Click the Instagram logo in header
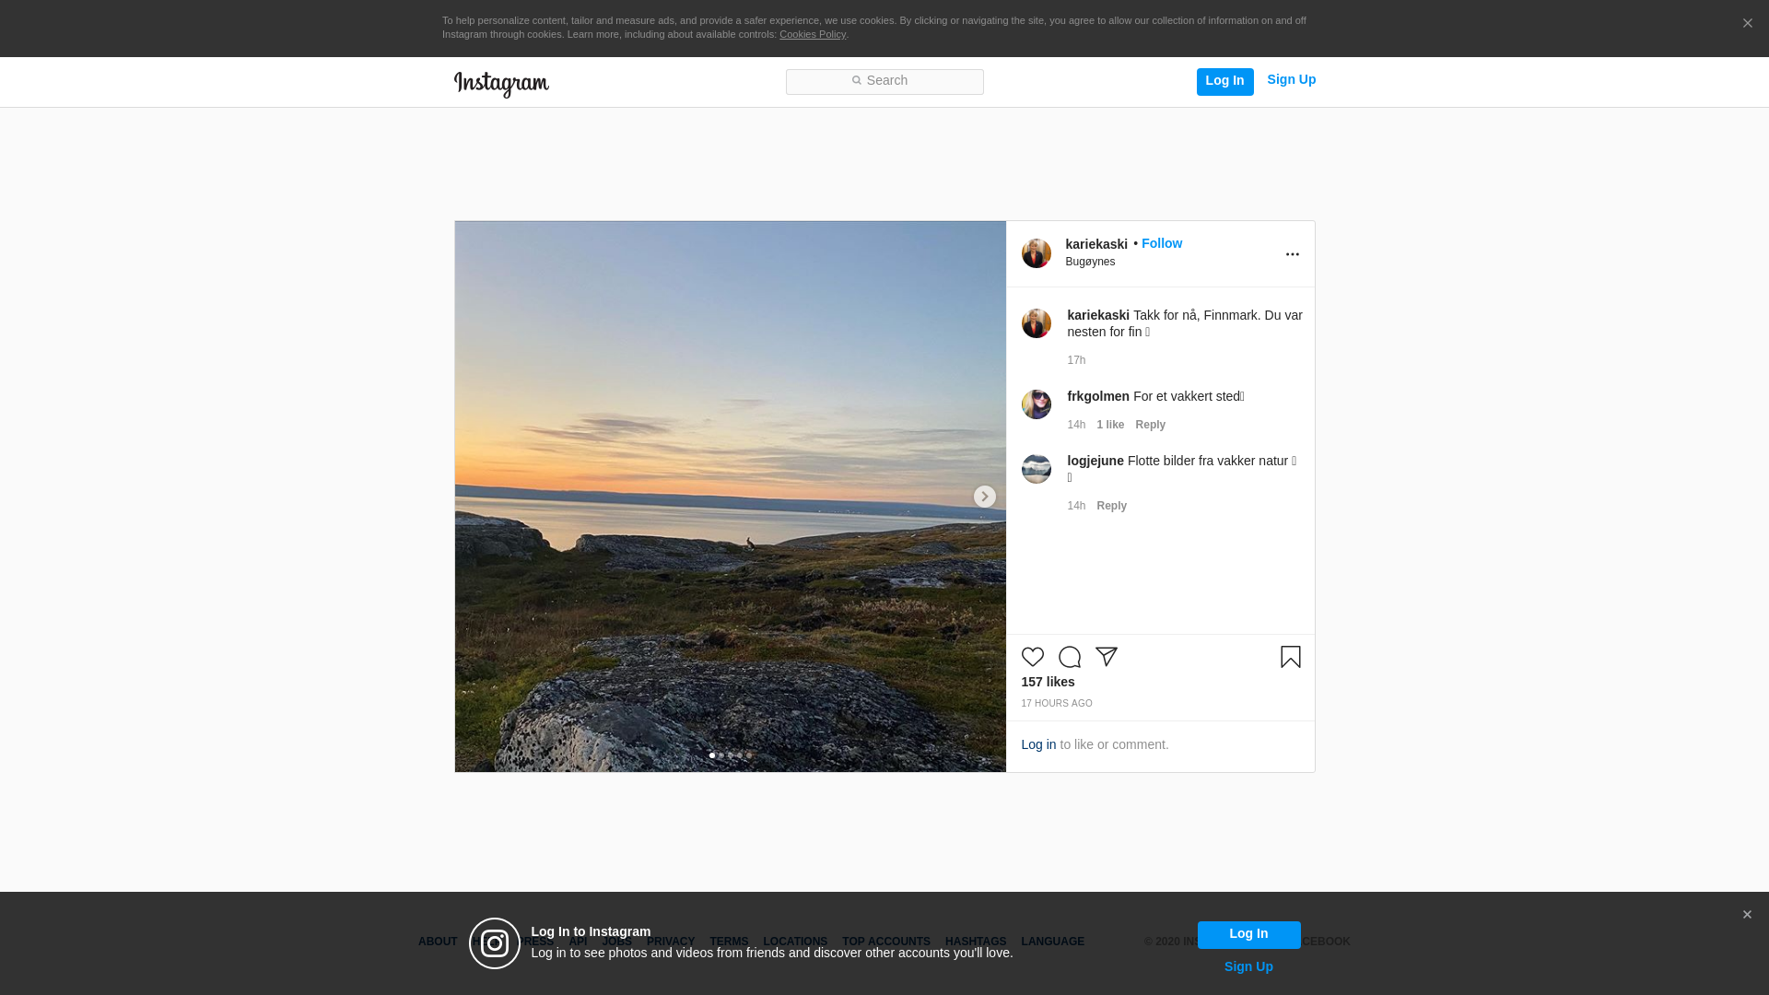The height and width of the screenshot is (995, 1769). [501, 84]
